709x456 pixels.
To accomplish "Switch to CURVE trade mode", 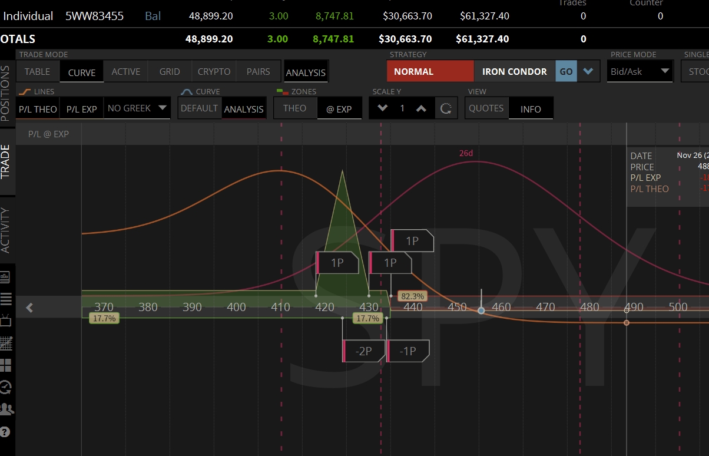I will pyautogui.click(x=82, y=72).
